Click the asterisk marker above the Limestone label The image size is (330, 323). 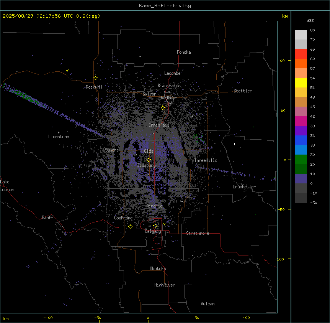click(59, 133)
